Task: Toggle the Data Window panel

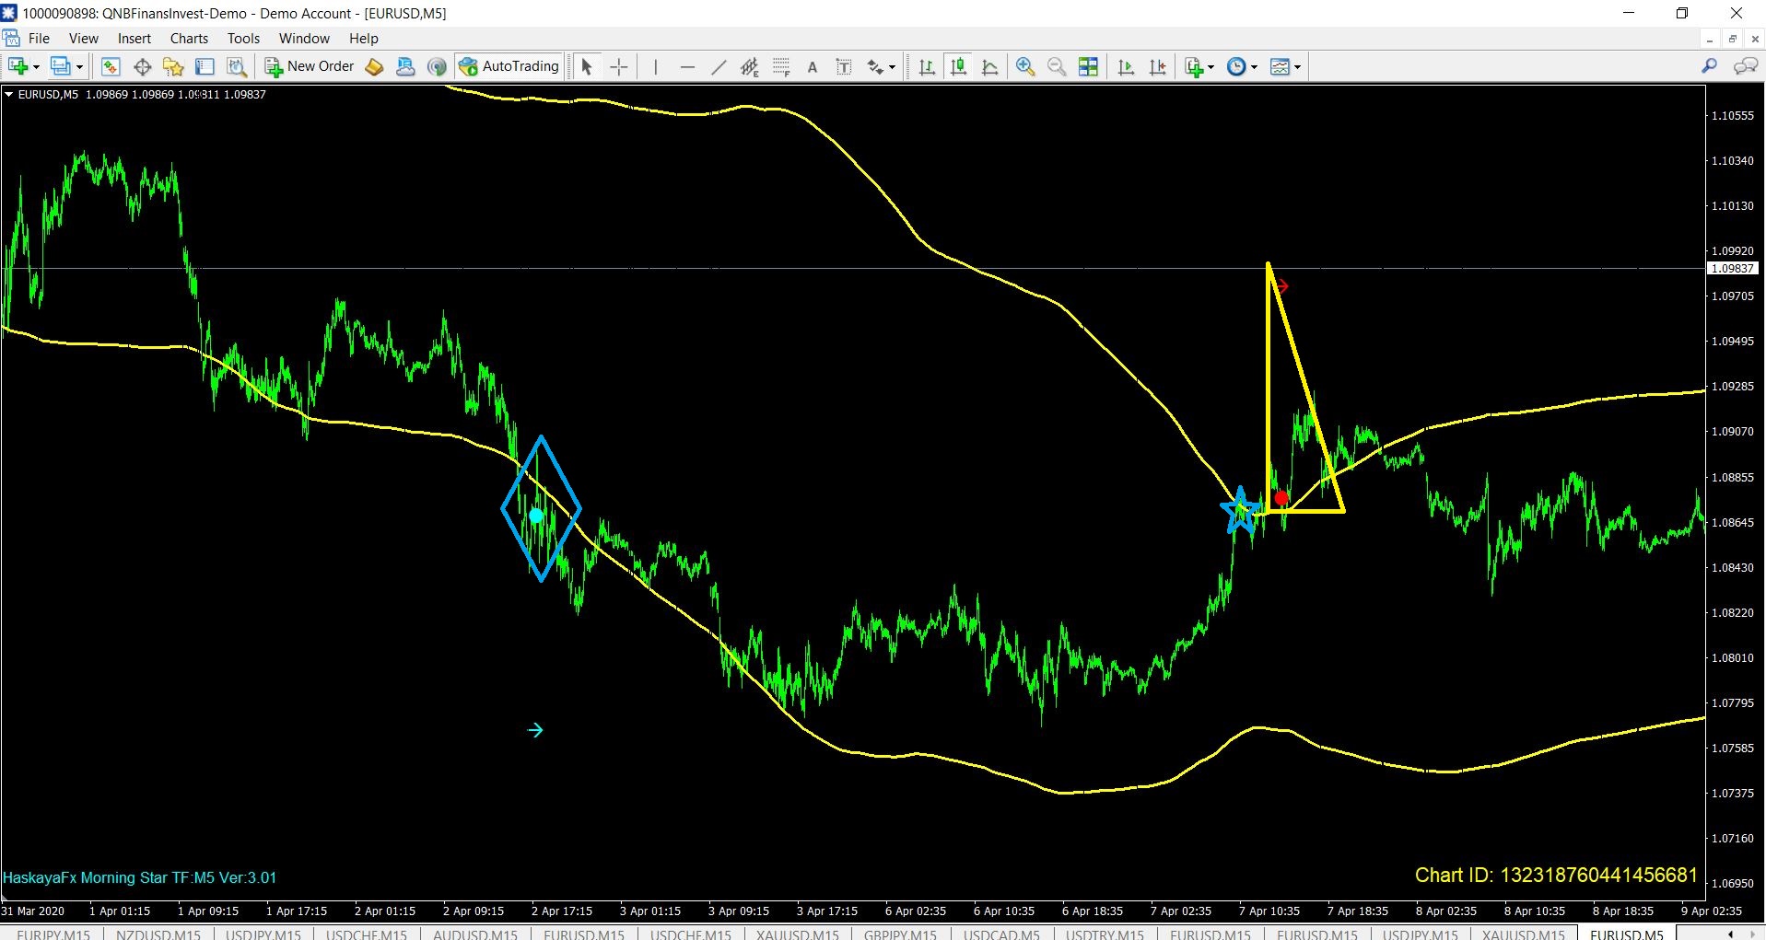Action: point(142,66)
